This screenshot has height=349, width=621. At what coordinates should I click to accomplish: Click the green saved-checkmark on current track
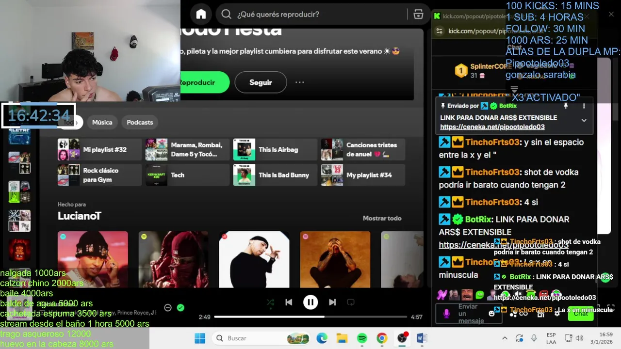point(180,307)
